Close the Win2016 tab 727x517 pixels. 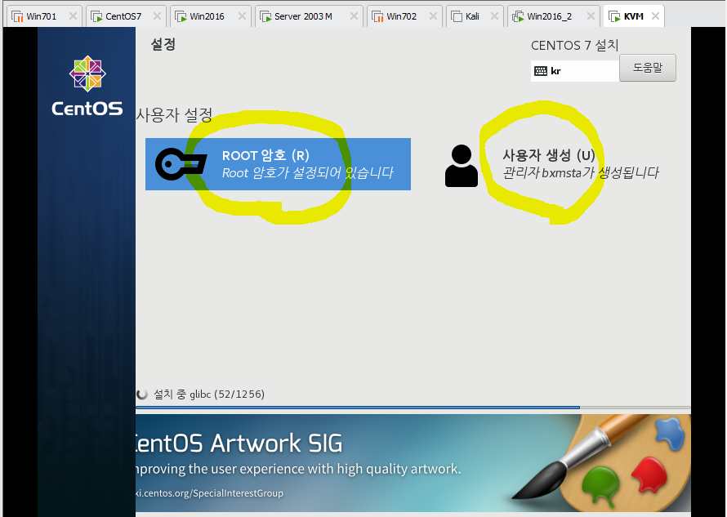242,16
